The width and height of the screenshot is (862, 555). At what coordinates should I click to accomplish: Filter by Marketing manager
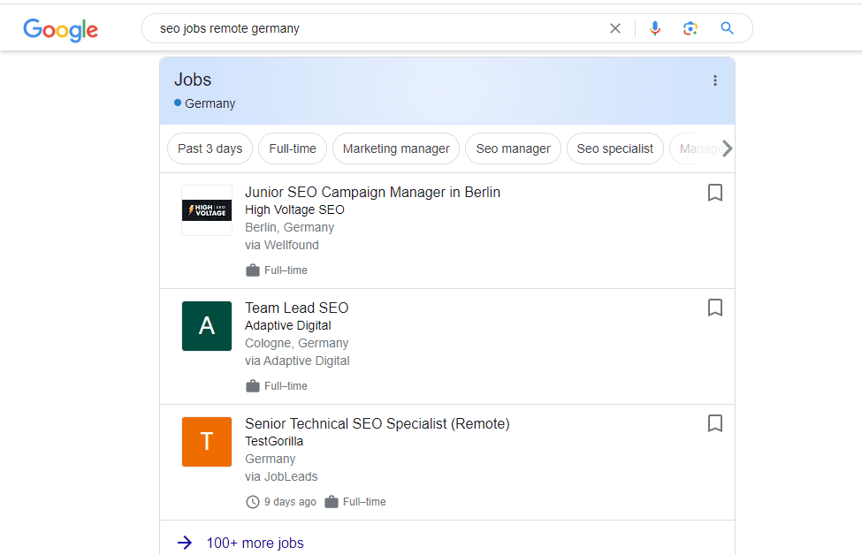pyautogui.click(x=396, y=148)
